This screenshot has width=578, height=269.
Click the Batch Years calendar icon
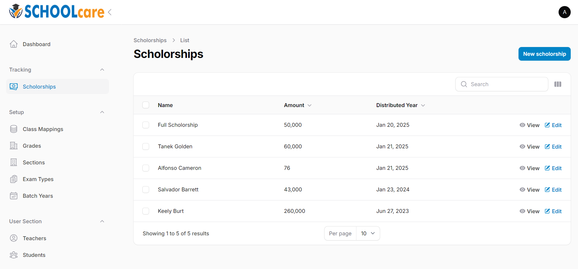(14, 196)
